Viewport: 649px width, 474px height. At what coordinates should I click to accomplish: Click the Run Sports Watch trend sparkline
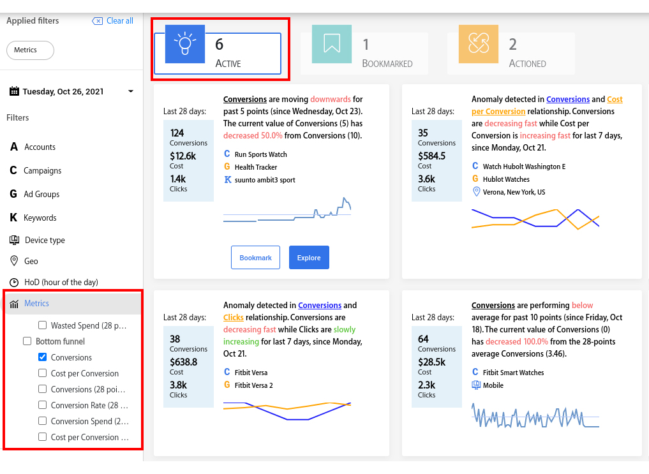click(x=287, y=210)
